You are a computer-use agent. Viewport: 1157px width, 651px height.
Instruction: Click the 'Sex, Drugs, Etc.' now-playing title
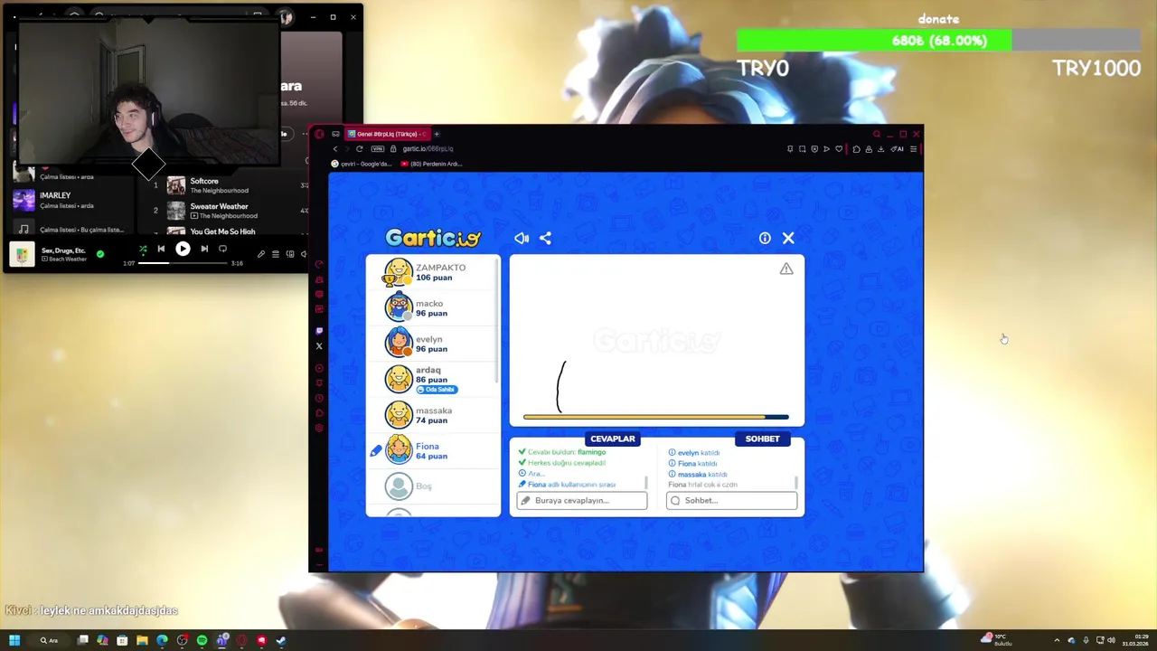click(x=63, y=250)
